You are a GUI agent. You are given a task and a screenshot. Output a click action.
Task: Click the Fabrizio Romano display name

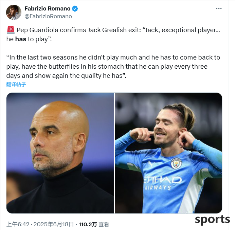[x=47, y=9]
